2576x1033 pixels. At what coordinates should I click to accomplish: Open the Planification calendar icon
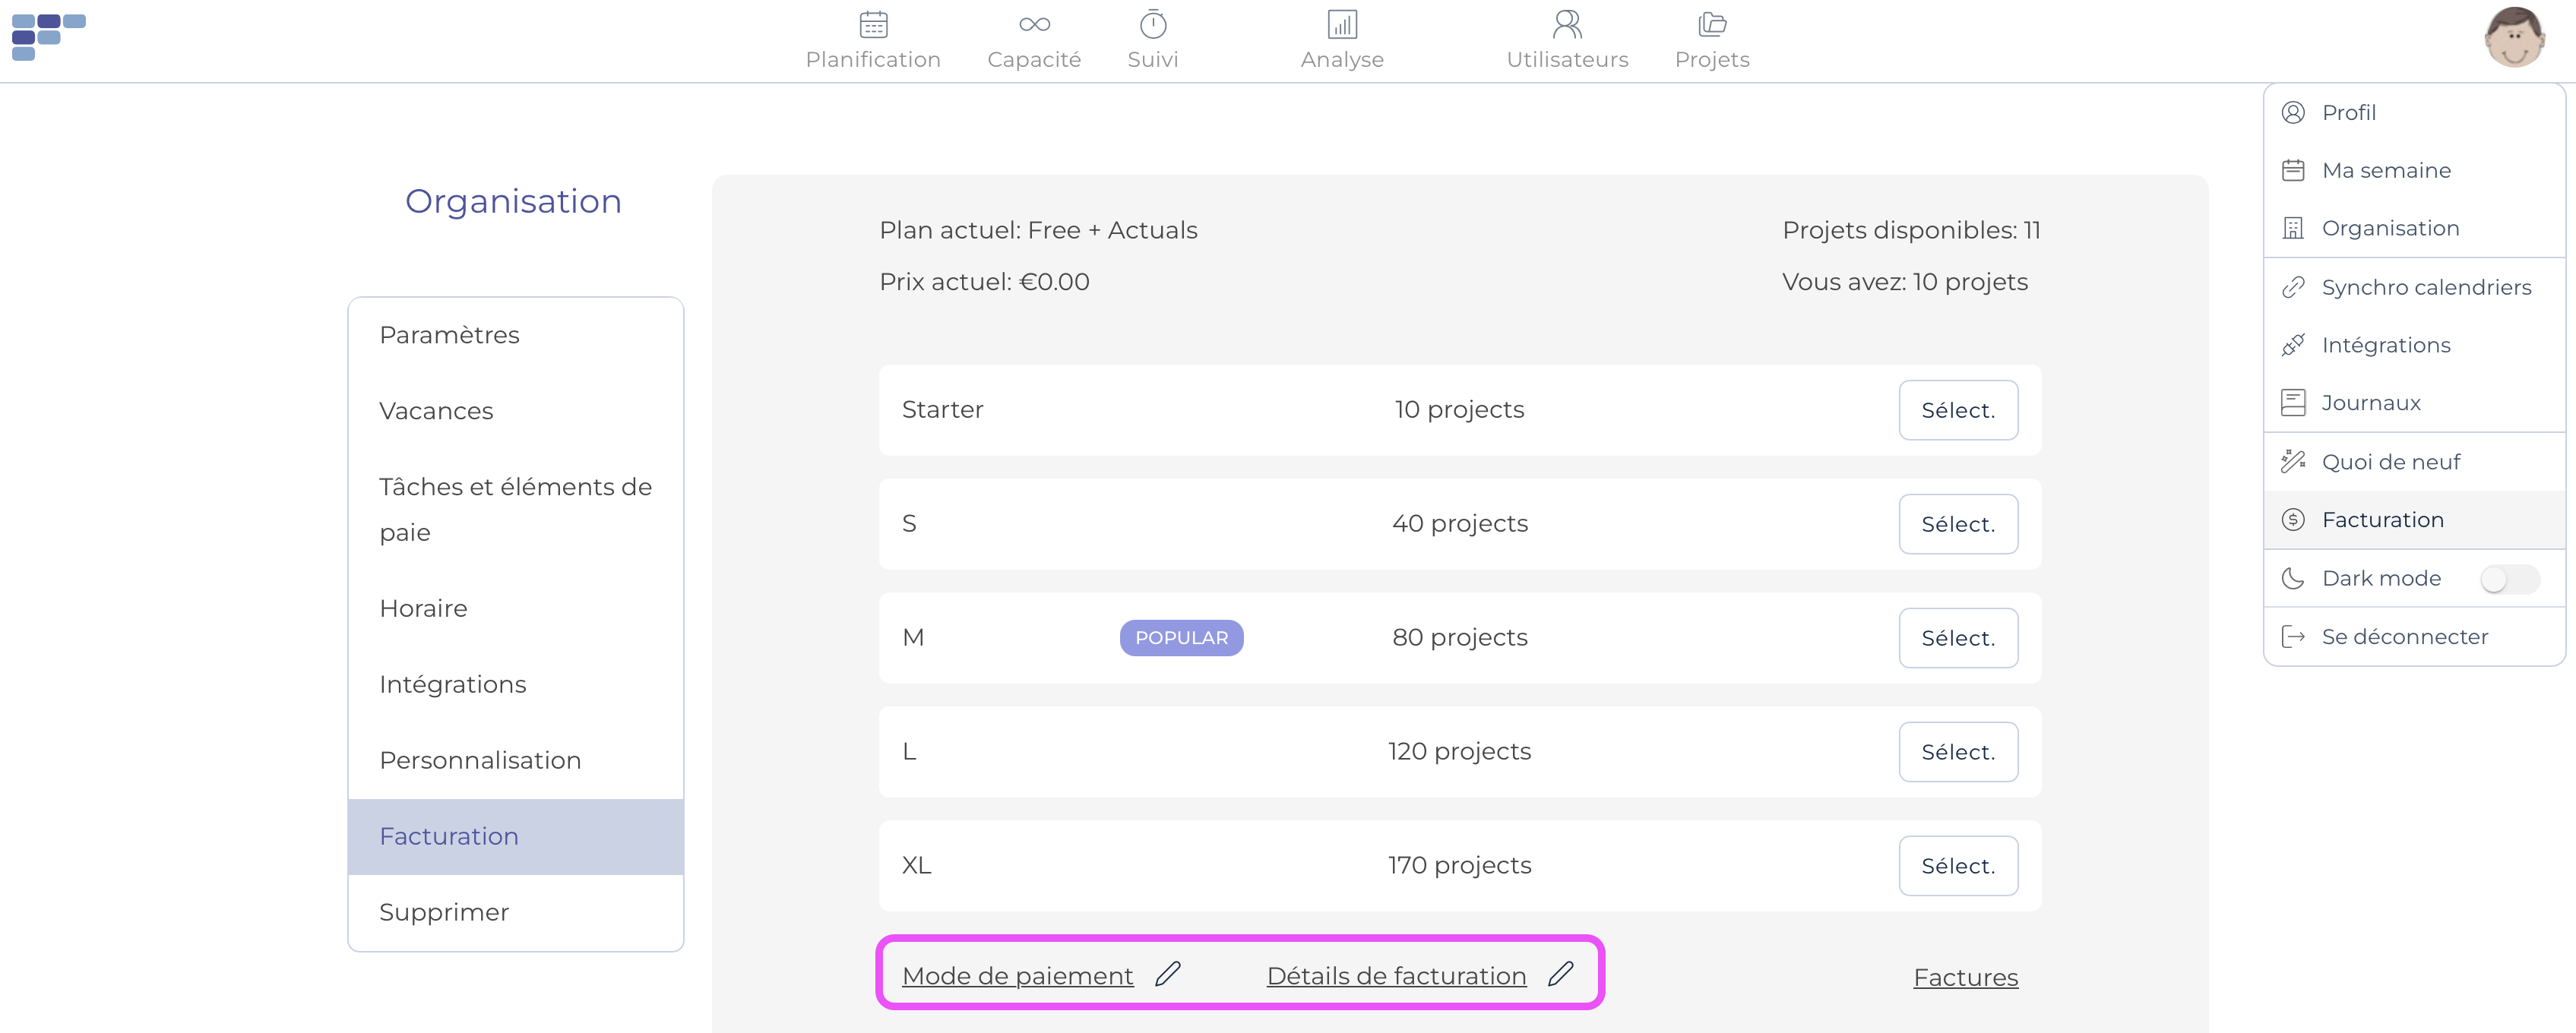(x=873, y=24)
